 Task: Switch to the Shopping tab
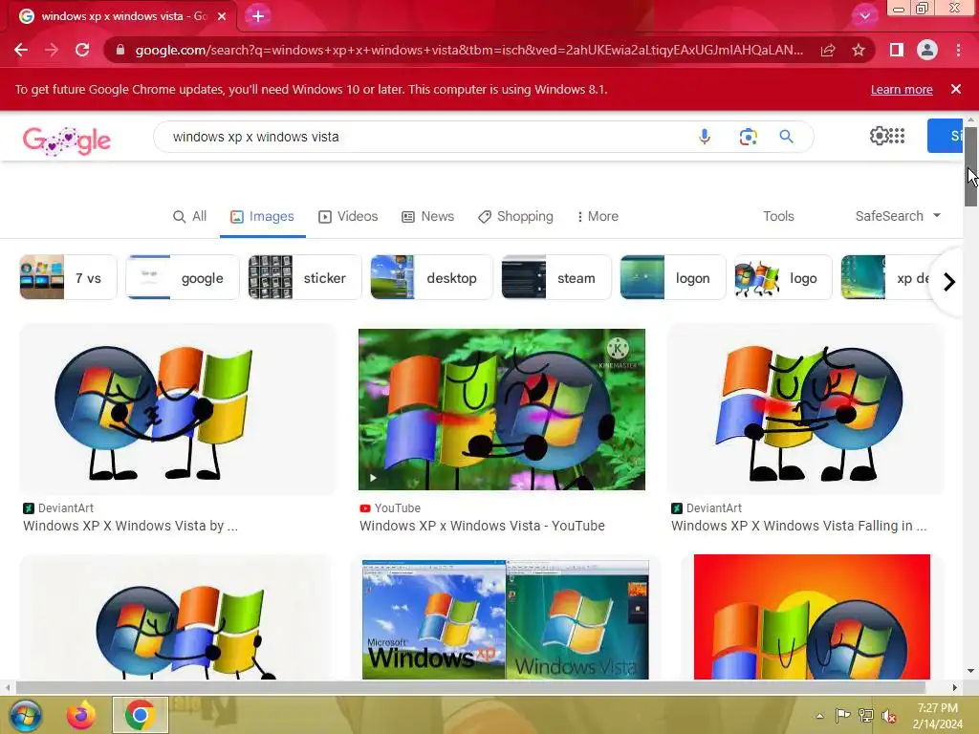pos(515,217)
